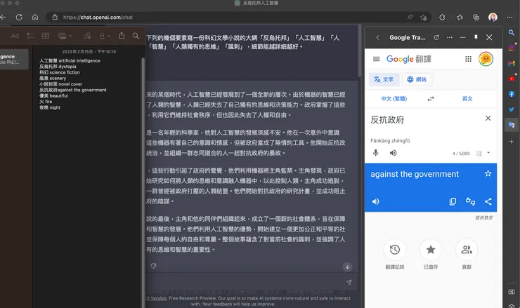Image resolution: width=520 pixels, height=308 pixels.
Task: Click the 提供意見 feedback link
Action: (483, 217)
